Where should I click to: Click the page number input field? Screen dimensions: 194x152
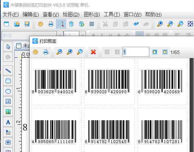point(136,52)
